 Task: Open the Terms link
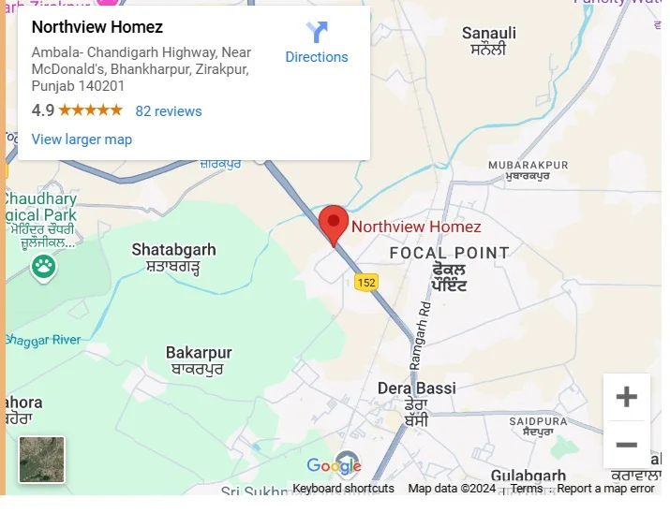point(527,489)
